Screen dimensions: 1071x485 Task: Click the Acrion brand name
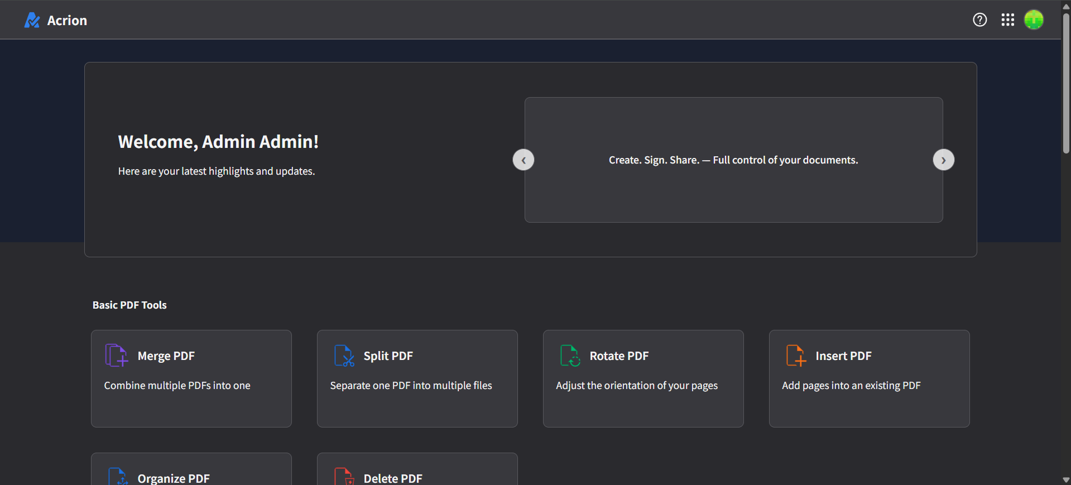[67, 21]
